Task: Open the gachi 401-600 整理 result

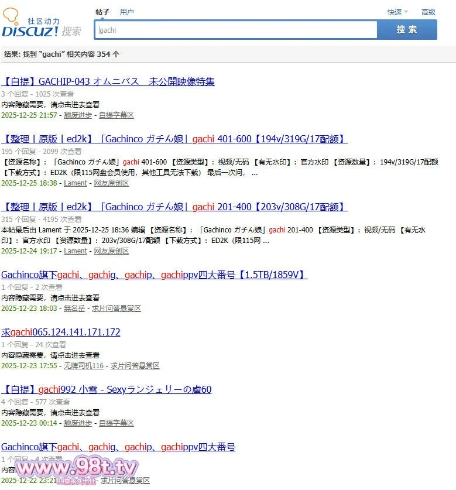Action: 174,139
